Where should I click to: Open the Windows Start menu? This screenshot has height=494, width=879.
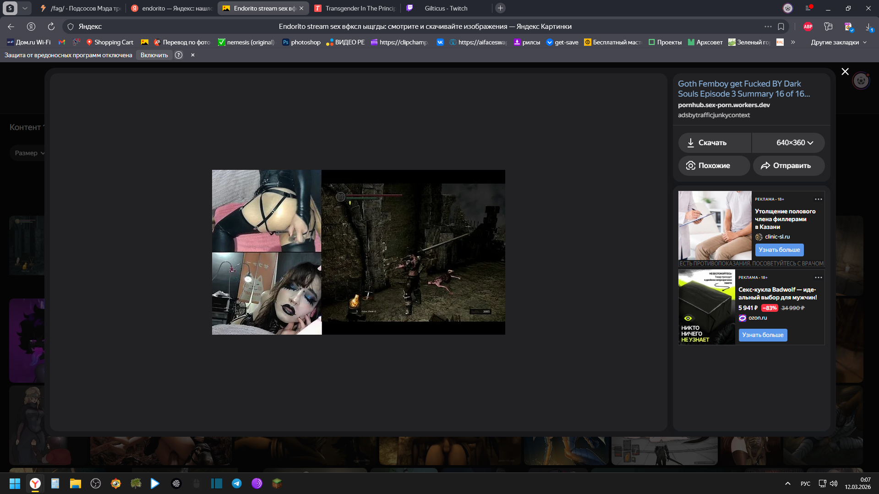15,483
